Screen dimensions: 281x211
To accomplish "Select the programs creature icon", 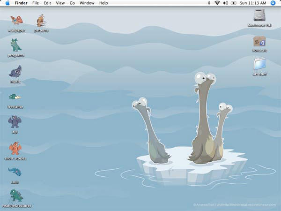I will tap(16, 45).
